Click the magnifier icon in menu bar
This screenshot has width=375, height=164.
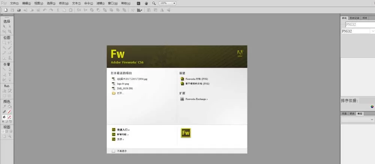[x=154, y=3]
